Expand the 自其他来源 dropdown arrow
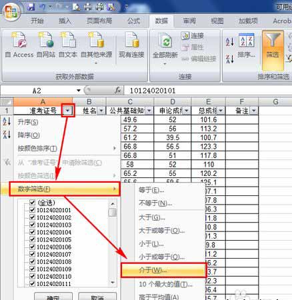Viewport: 292px width, 300px height. coord(96,63)
